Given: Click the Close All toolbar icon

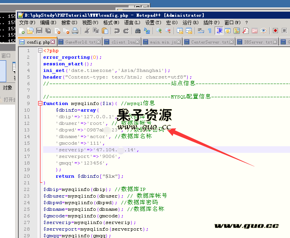Looking at the screenshot, I should pyautogui.click(x=66, y=31).
